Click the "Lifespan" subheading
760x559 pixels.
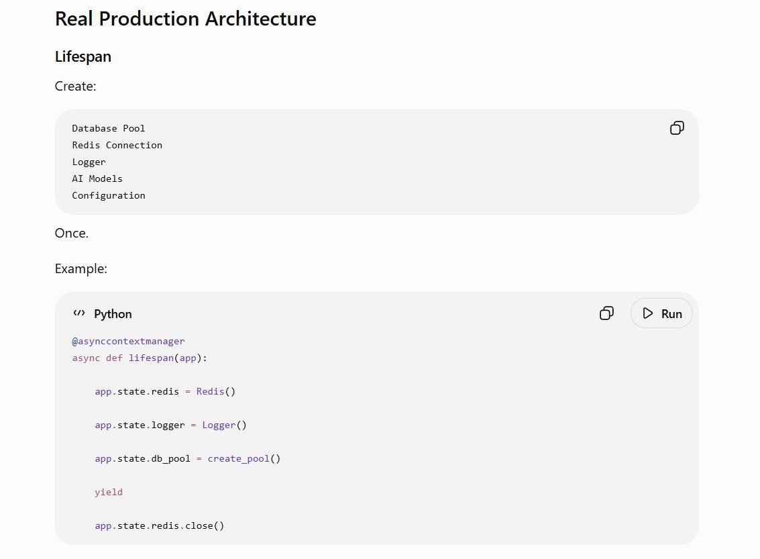pyautogui.click(x=83, y=56)
